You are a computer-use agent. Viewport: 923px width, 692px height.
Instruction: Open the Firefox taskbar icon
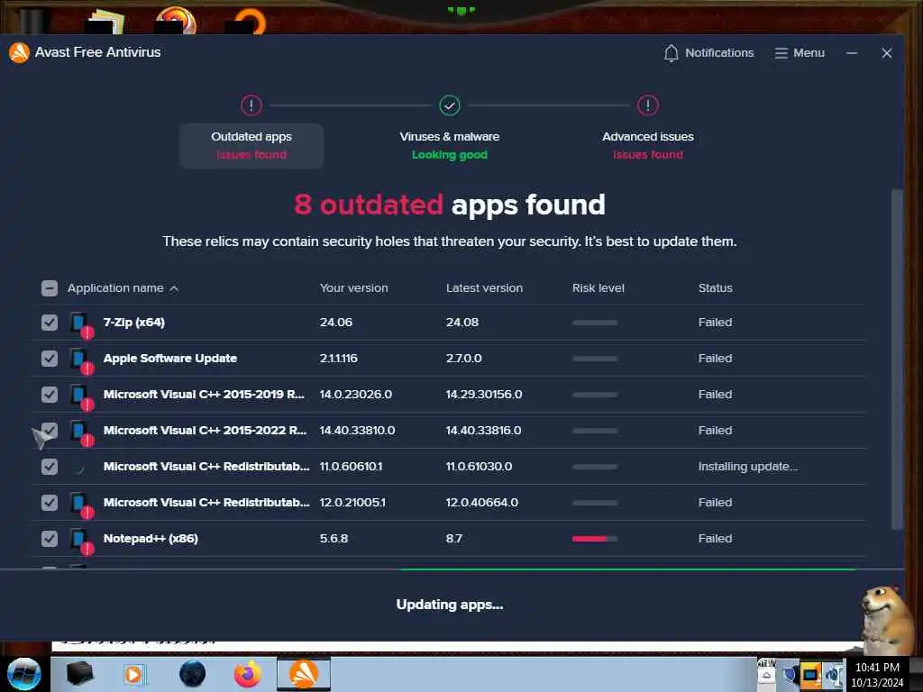click(248, 674)
